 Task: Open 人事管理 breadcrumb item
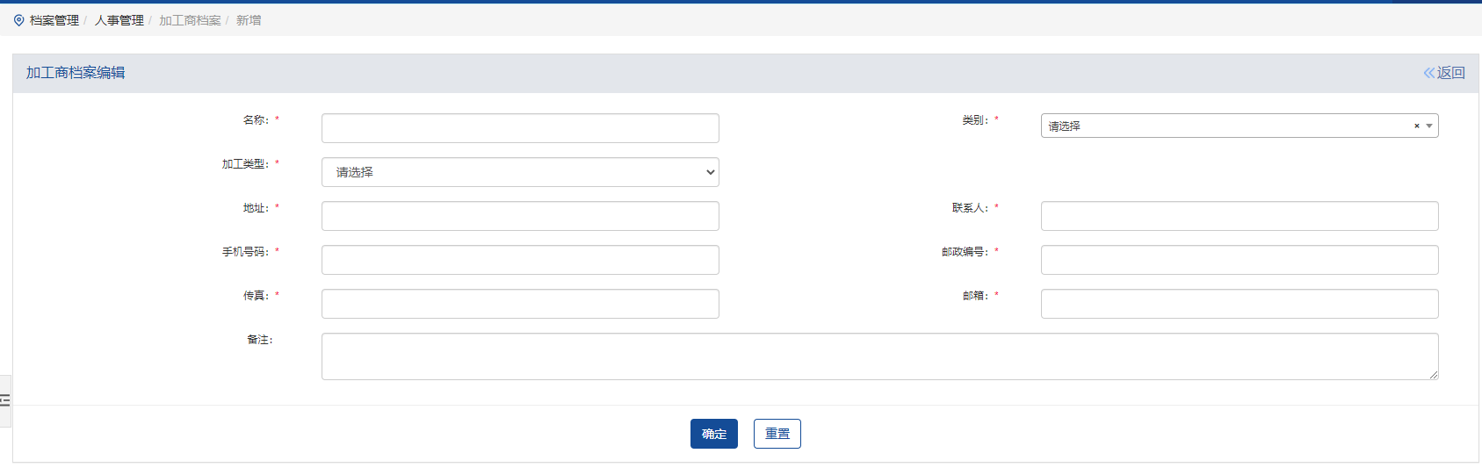point(119,20)
